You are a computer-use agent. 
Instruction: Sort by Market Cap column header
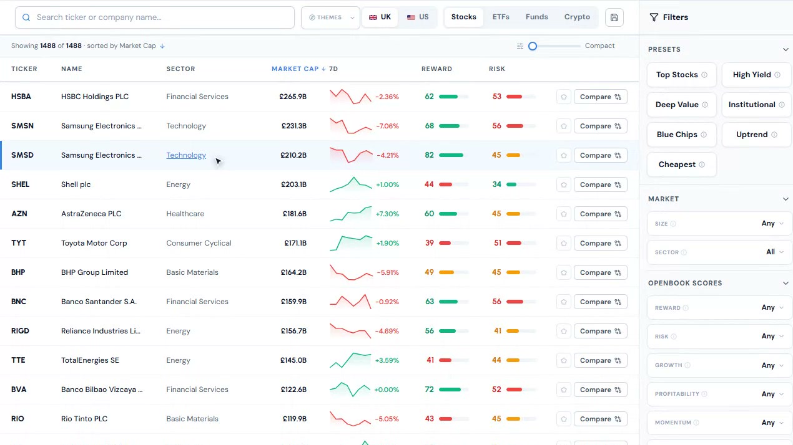click(298, 69)
